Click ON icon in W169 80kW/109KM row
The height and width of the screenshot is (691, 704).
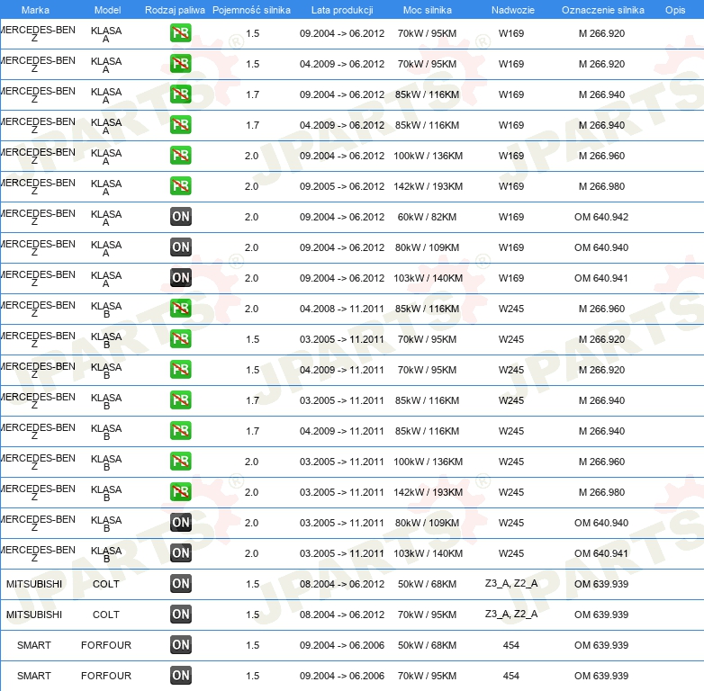pyautogui.click(x=181, y=247)
